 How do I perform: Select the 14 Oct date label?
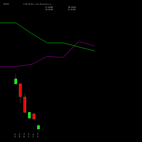click(38, 135)
